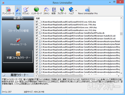Click the ファイル:357 status bar entry
The height and width of the screenshot is (95, 125).
coord(7,92)
